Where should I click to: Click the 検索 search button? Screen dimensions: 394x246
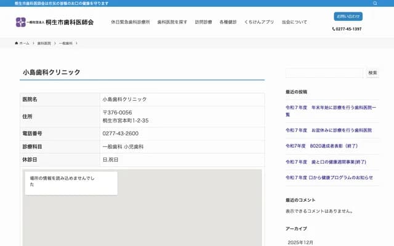coord(372,73)
